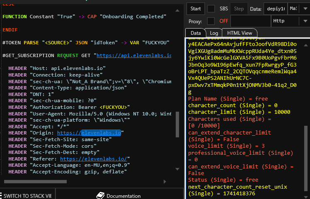Switch to the HTML View tab

pos(240,33)
